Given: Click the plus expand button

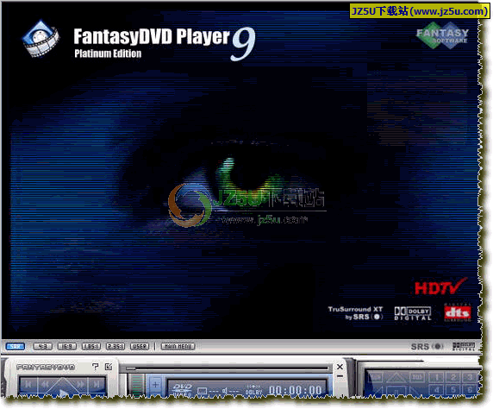Looking at the screenshot, I should pyautogui.click(x=156, y=385).
